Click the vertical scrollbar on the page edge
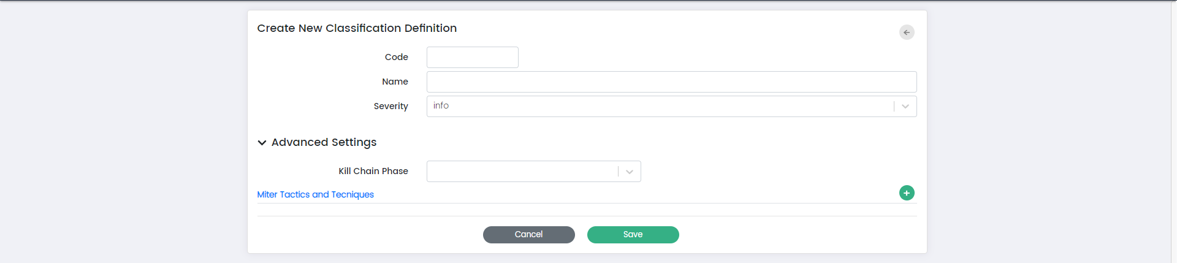The image size is (1177, 263). click(x=1173, y=131)
